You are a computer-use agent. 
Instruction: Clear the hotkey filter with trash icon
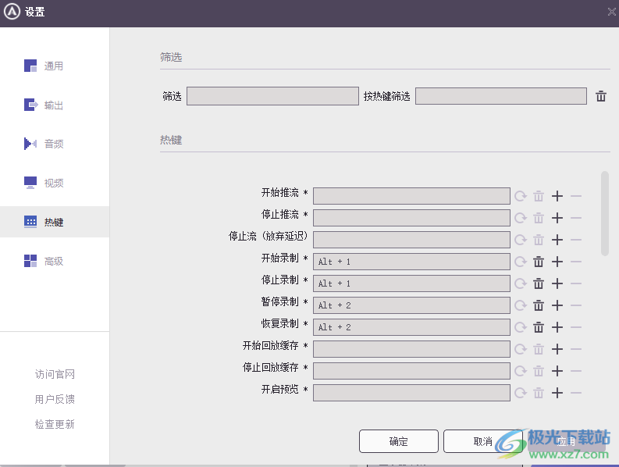point(601,96)
